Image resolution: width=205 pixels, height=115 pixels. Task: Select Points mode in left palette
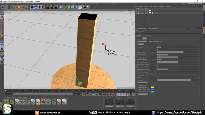pyautogui.click(x=2, y=29)
